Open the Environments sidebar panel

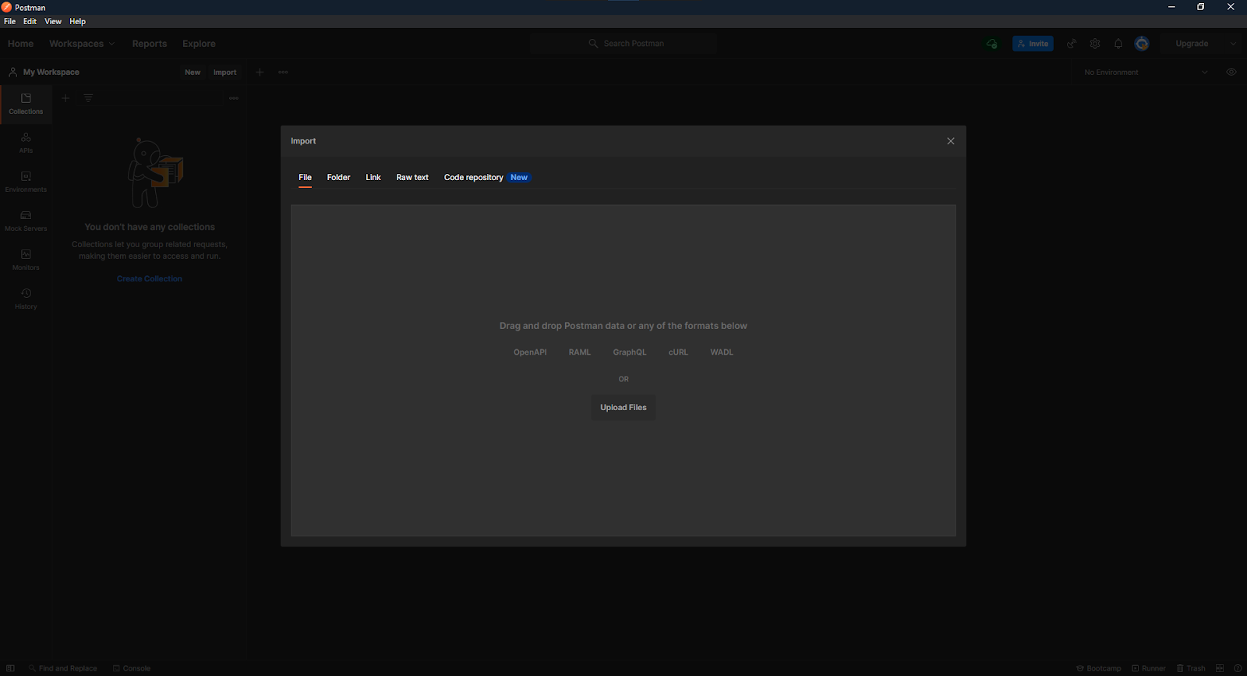point(26,182)
